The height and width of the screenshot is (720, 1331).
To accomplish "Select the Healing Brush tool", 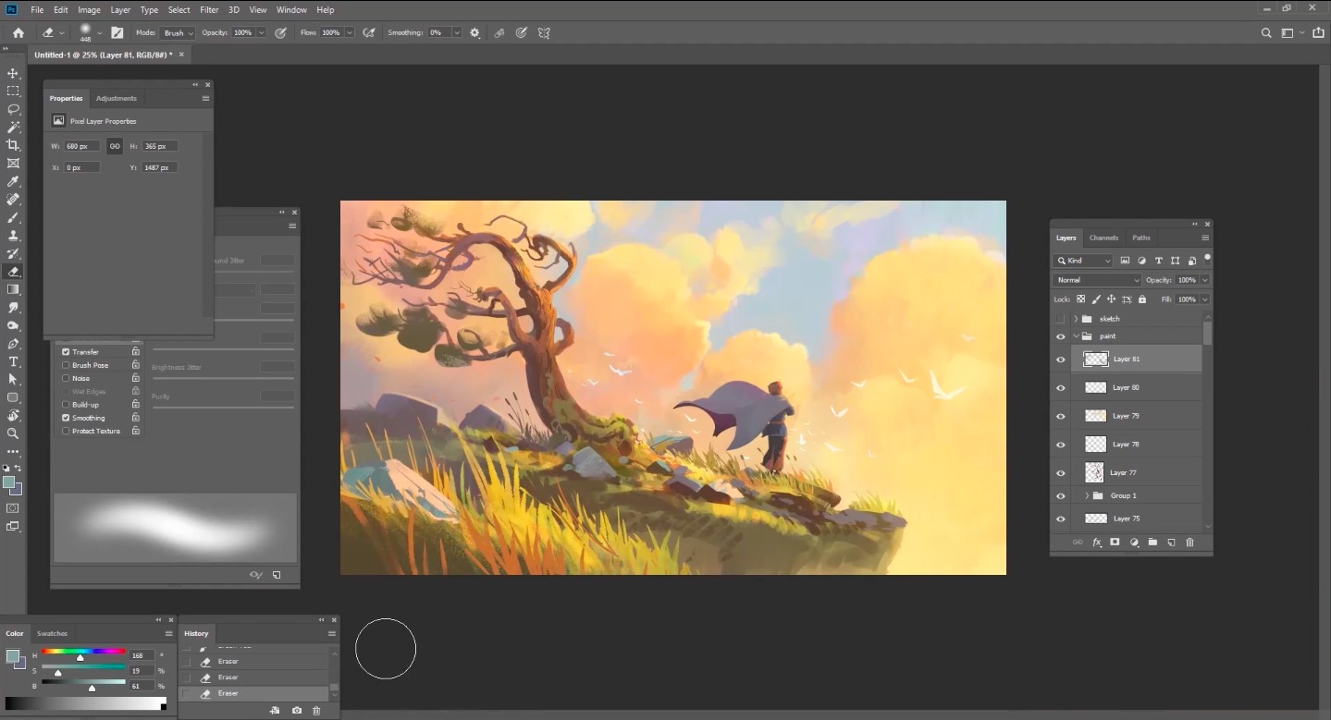I will (x=13, y=199).
